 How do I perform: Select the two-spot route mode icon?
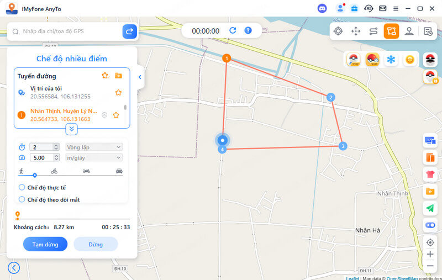pos(373,31)
